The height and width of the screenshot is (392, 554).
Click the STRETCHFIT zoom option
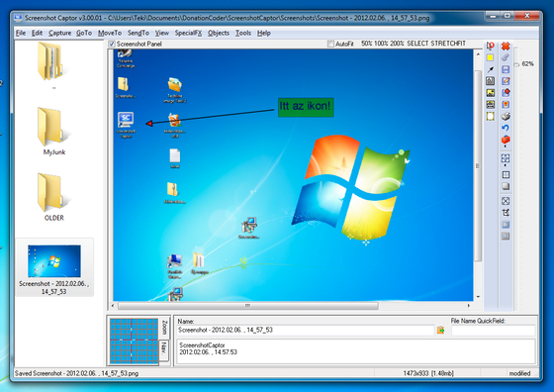(x=448, y=44)
